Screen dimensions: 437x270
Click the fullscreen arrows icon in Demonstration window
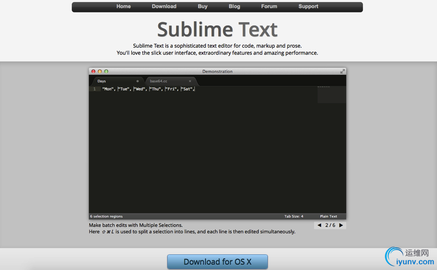(x=343, y=72)
